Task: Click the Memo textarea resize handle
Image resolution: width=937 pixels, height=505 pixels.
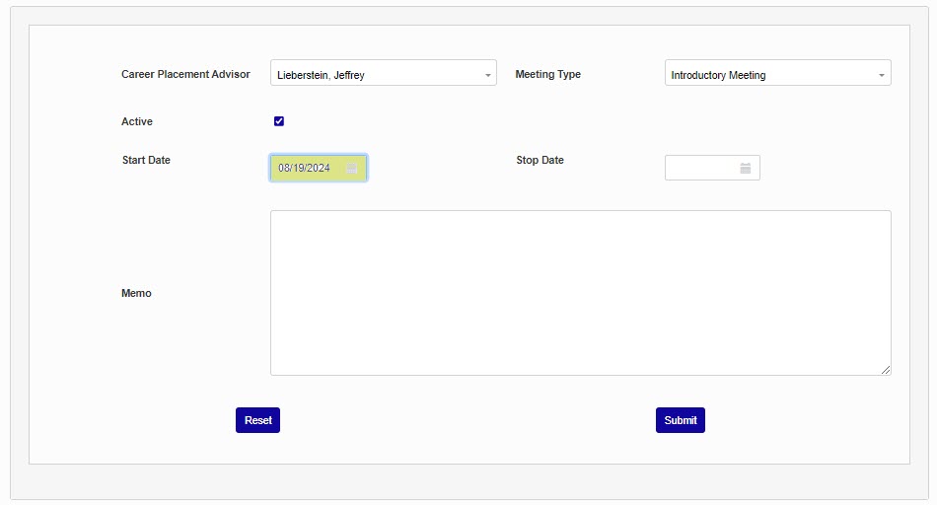Action: coord(886,370)
